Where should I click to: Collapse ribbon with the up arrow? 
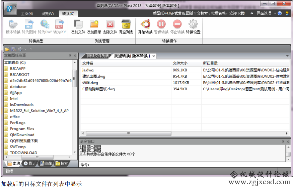pyautogui.click(x=252, y=13)
